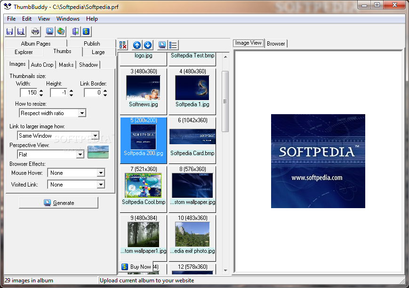Image resolution: width=409 pixels, height=288 pixels.
Task: Click the Upload album globe icon
Action: (x=61, y=31)
